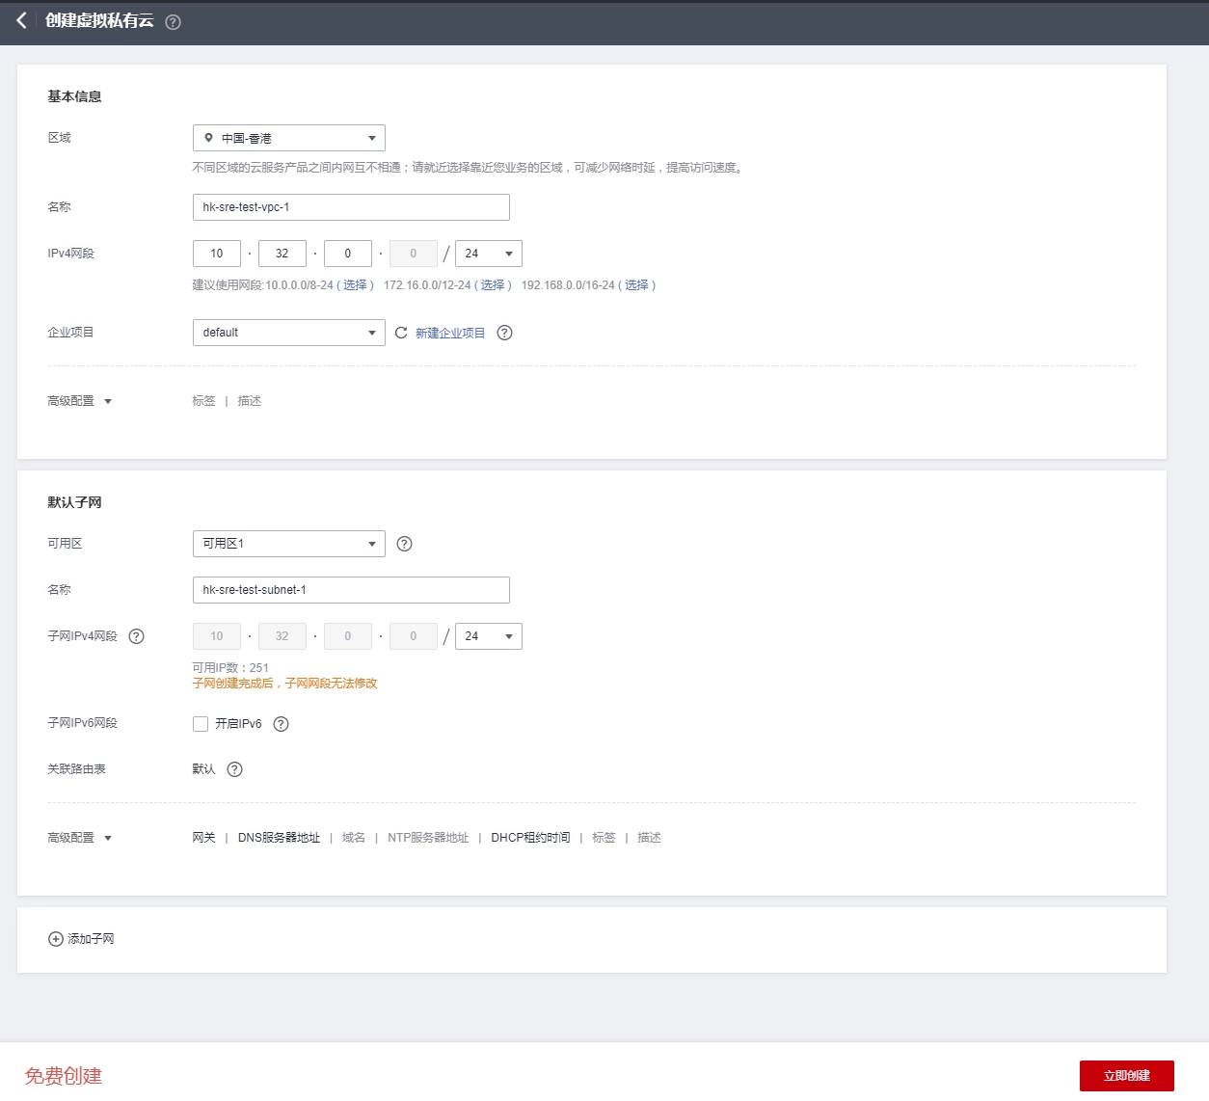The height and width of the screenshot is (1101, 1209).
Task: Open help icon beside 子网IPv4网段 label
Action: (137, 636)
